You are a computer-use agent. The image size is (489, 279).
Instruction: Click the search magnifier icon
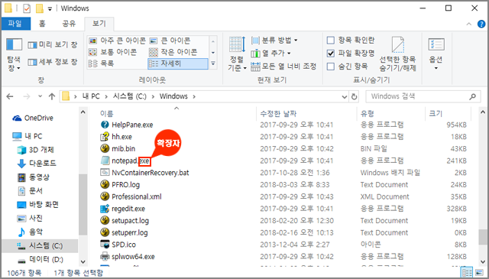(472, 97)
